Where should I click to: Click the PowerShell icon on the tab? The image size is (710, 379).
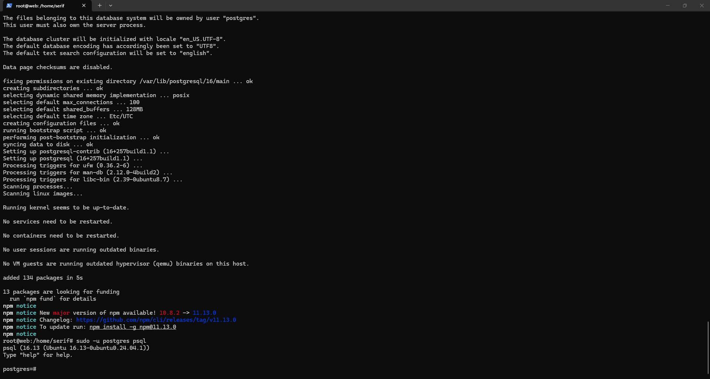pyautogui.click(x=9, y=6)
